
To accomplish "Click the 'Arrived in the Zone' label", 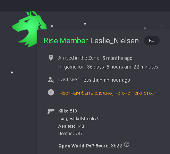I will (x=79, y=58).
